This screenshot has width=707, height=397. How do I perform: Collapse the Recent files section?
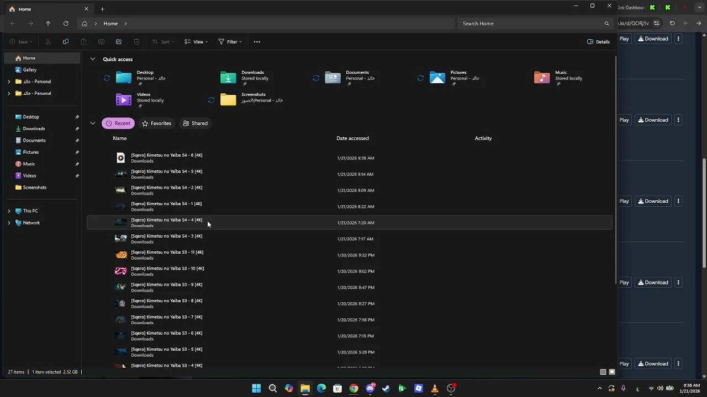tap(93, 124)
